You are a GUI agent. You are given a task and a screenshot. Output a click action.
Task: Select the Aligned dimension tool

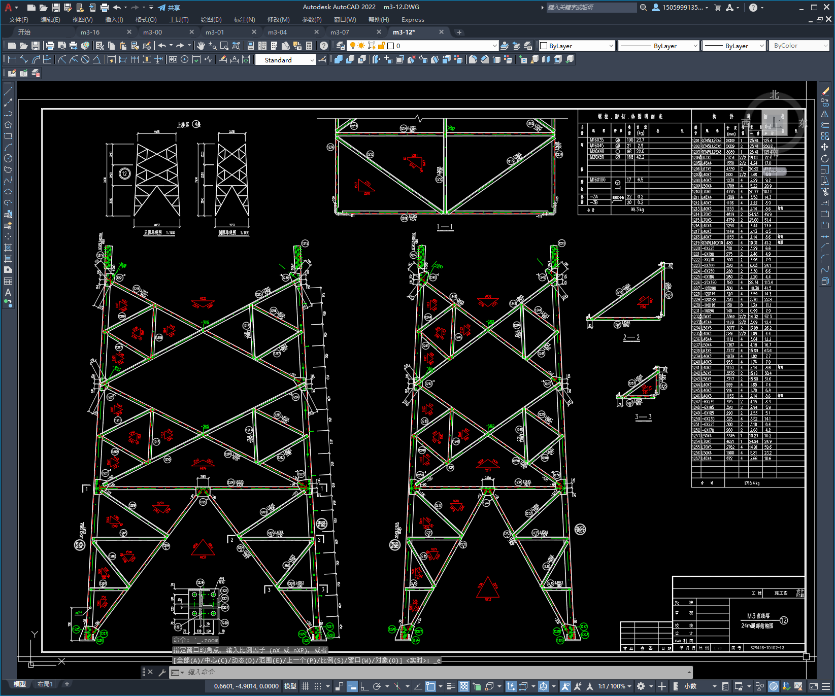tap(24, 59)
